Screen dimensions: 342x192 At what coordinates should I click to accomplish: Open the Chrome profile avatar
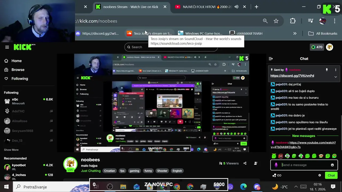pos(323,21)
